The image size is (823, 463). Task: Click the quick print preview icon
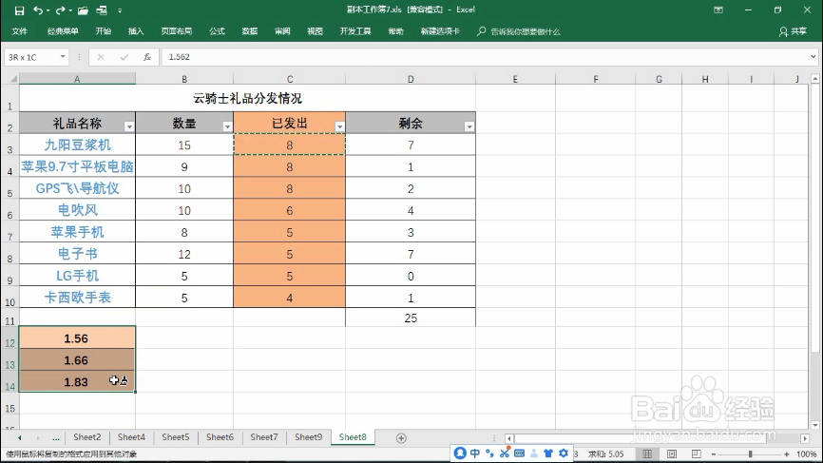102,10
